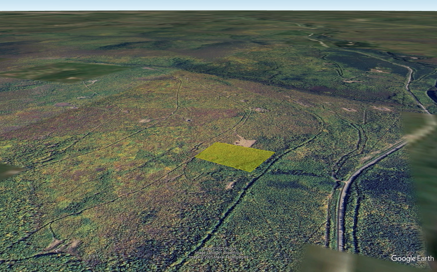Click the "Image Landsat / Copernicus" credit
The width and height of the screenshot is (437, 272).
coord(218,253)
